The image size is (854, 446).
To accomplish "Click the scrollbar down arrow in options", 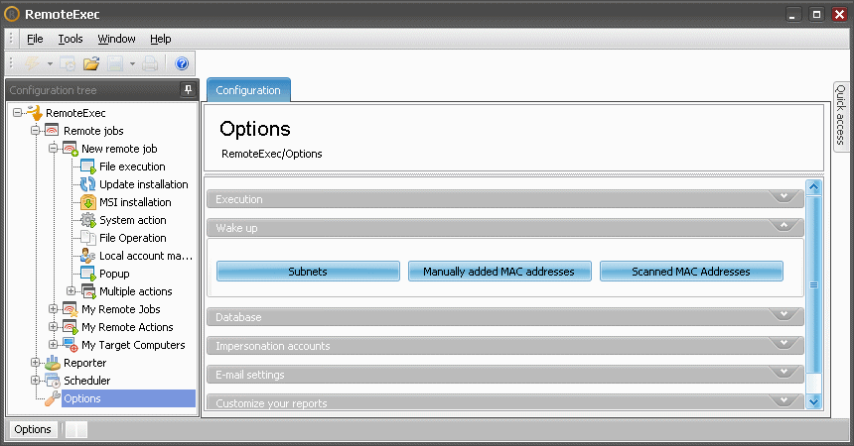I will pos(813,402).
